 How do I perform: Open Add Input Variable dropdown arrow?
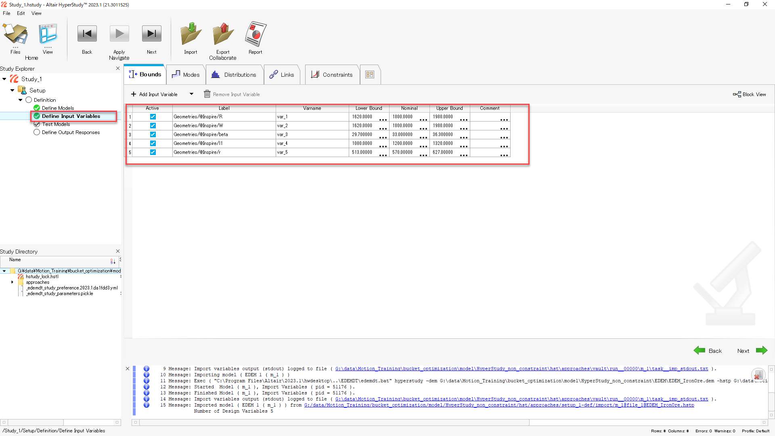tap(191, 94)
